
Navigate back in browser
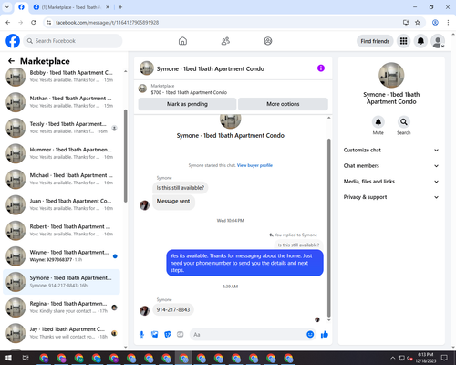click(8, 22)
